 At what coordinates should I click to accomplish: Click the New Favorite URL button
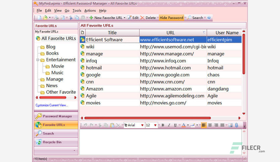(x=106, y=18)
